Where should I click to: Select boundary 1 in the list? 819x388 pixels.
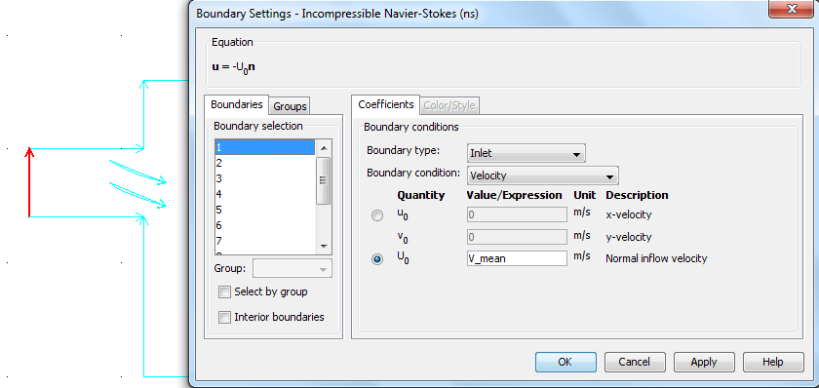[265, 148]
